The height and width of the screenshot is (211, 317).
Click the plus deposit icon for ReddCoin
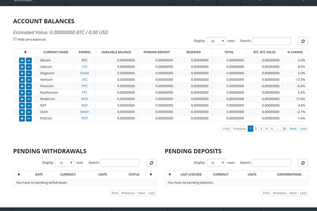coord(22,99)
